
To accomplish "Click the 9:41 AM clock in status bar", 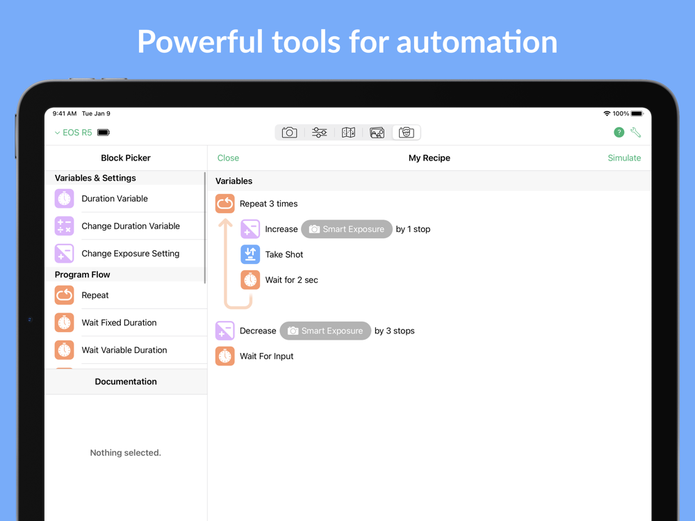I will pos(65,113).
